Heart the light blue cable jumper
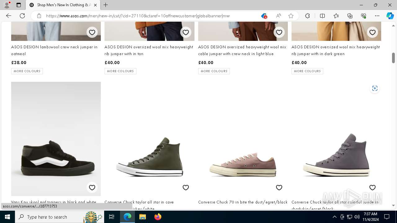This screenshot has height=223, width=397. (279, 32)
